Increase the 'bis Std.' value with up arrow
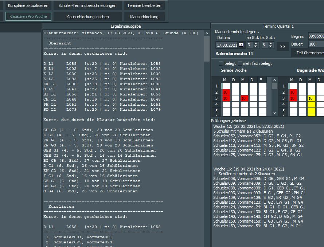The image size is (324, 247). click(271, 43)
